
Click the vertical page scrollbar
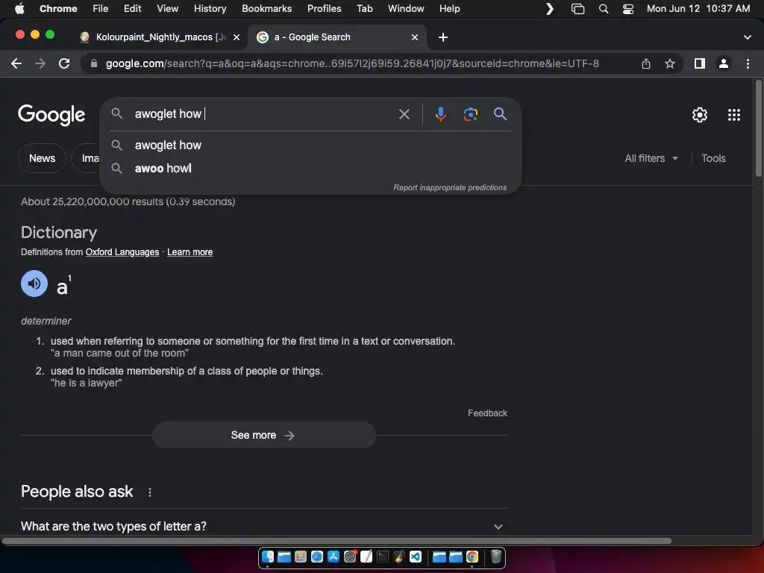pos(758,128)
